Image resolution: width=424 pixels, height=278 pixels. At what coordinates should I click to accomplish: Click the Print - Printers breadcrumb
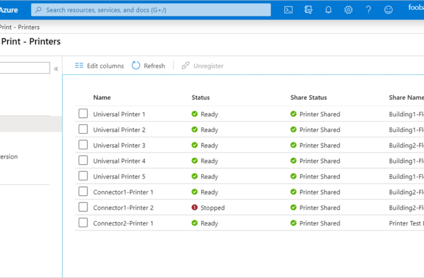(x=20, y=27)
